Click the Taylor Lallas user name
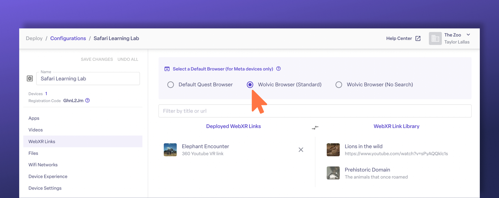499x198 pixels. point(457,42)
